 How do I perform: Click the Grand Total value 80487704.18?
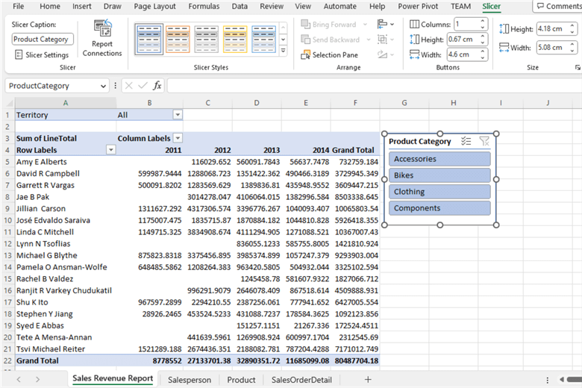[357, 360]
